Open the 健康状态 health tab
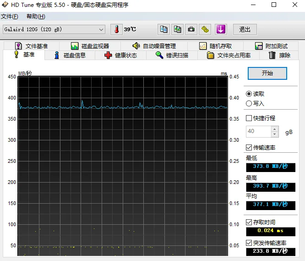 coord(120,56)
